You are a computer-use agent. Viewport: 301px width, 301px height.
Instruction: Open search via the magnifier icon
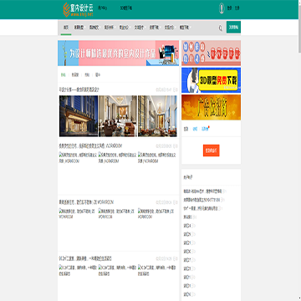(x=220, y=28)
